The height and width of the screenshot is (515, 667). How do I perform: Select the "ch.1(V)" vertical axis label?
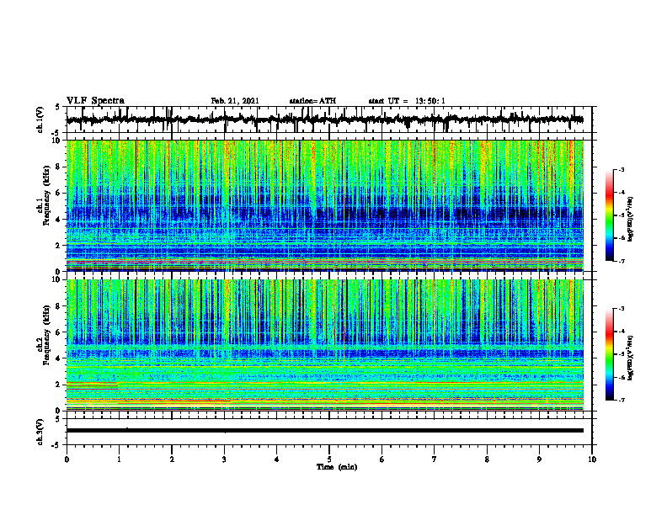click(40, 119)
